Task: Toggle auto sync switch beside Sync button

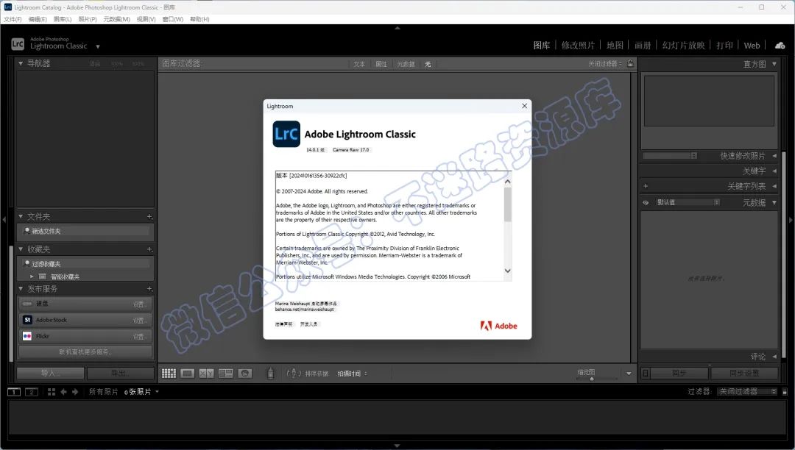Action: (x=646, y=374)
